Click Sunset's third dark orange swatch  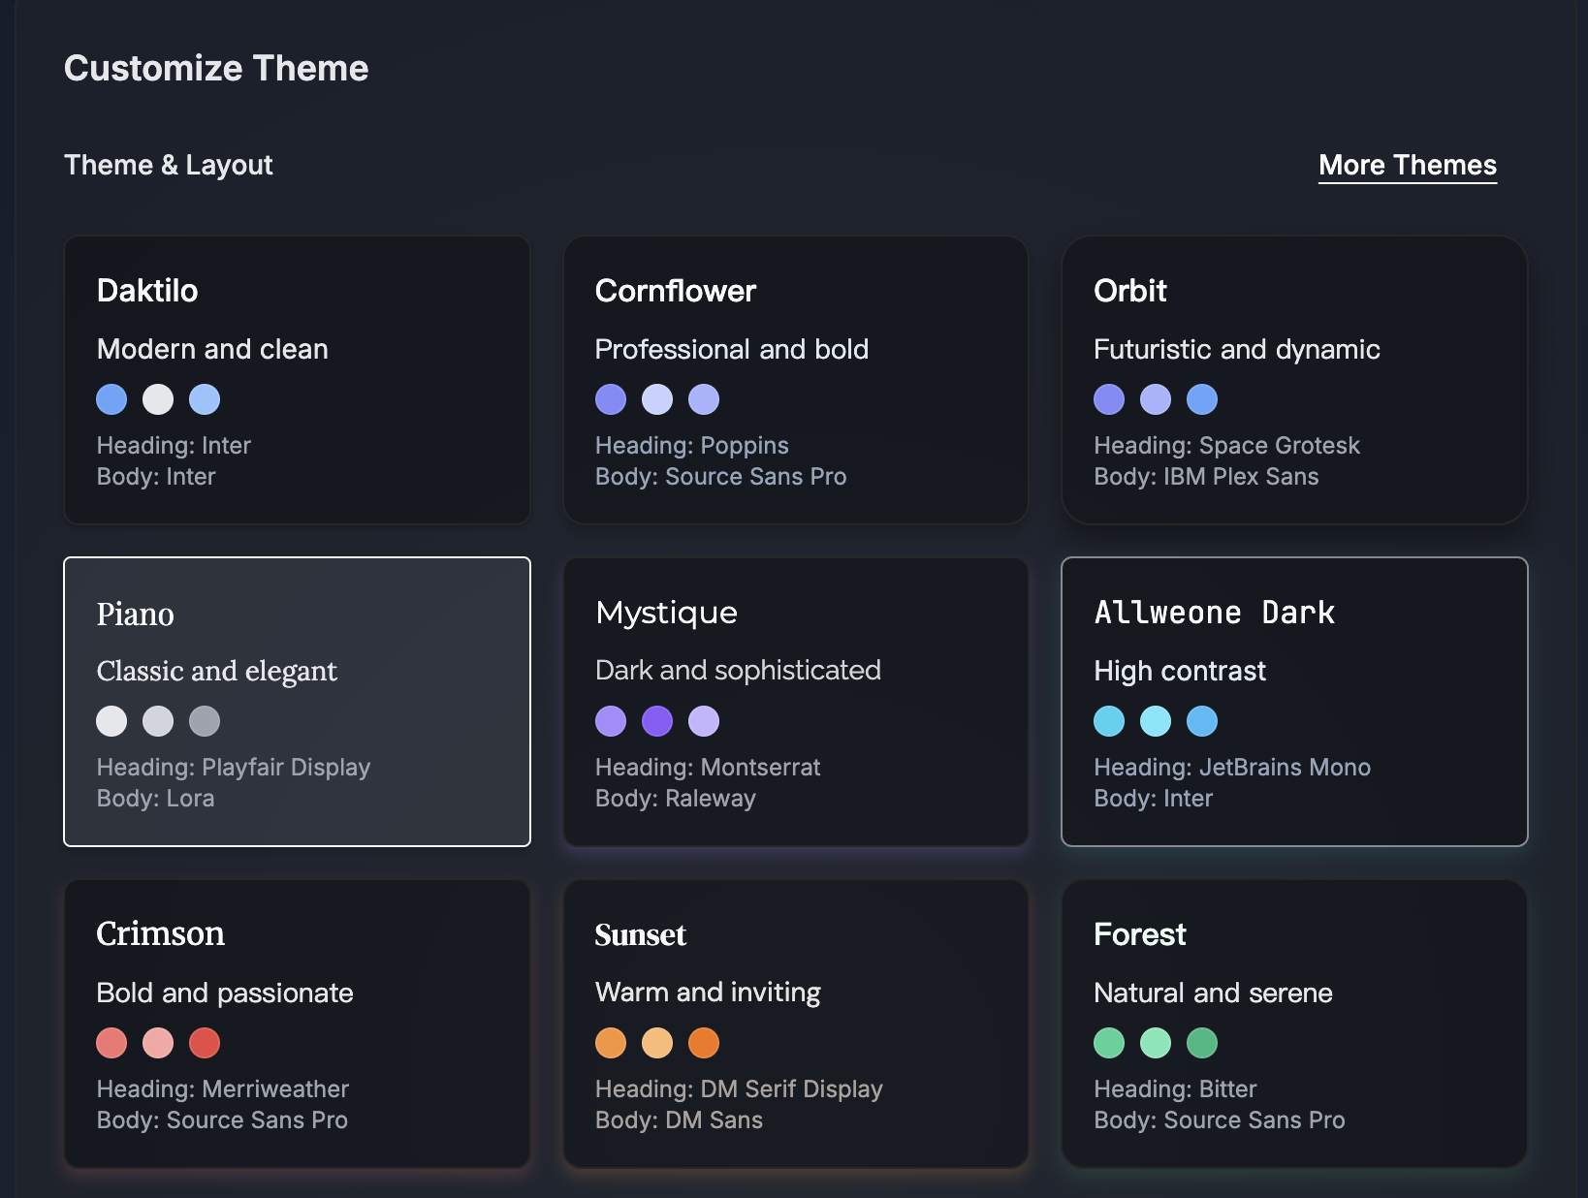tap(704, 1043)
